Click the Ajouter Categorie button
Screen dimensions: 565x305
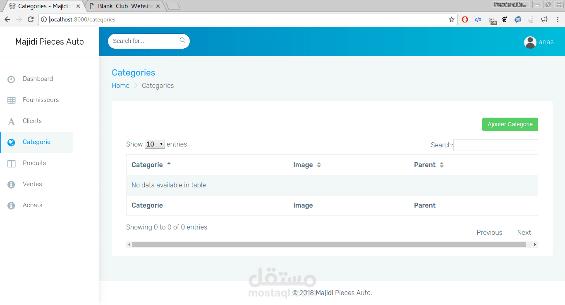[510, 124]
